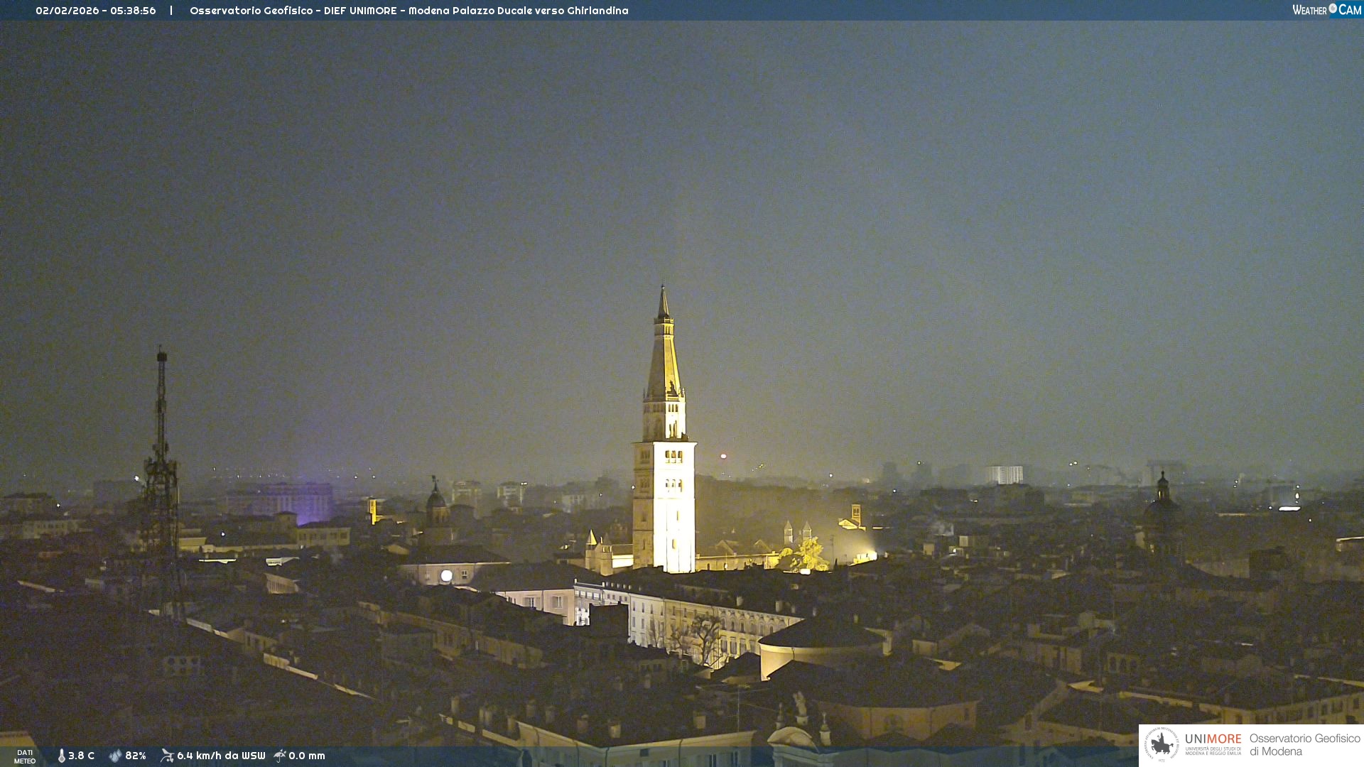Click the 3.8 C temperature reading
This screenshot has width=1364, height=767.
pos(81,756)
